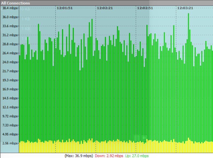Click the 28.8 mbps axis label

pyautogui.click(x=10, y=44)
